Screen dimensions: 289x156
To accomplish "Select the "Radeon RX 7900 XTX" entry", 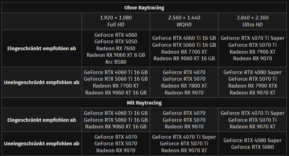I will click(252, 86).
